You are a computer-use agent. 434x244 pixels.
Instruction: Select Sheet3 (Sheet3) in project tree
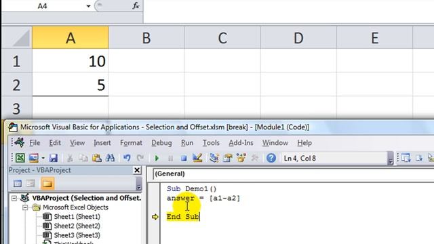click(77, 235)
